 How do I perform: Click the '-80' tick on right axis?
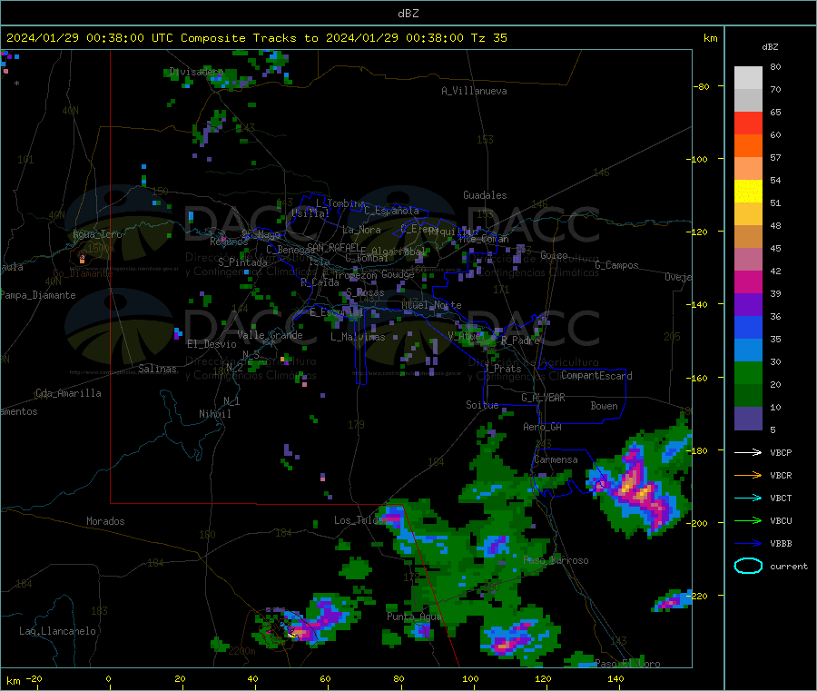(702, 86)
